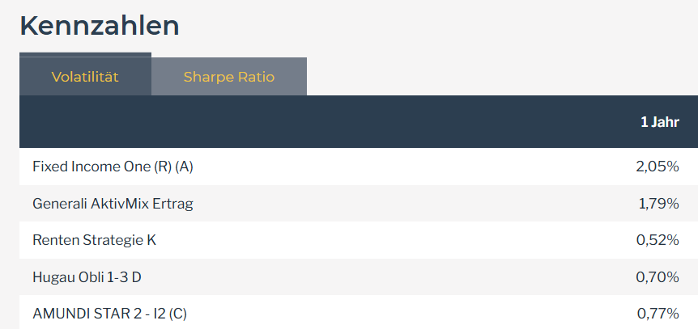
Task: Click the Renten Strategie K fund name
Action: [94, 240]
